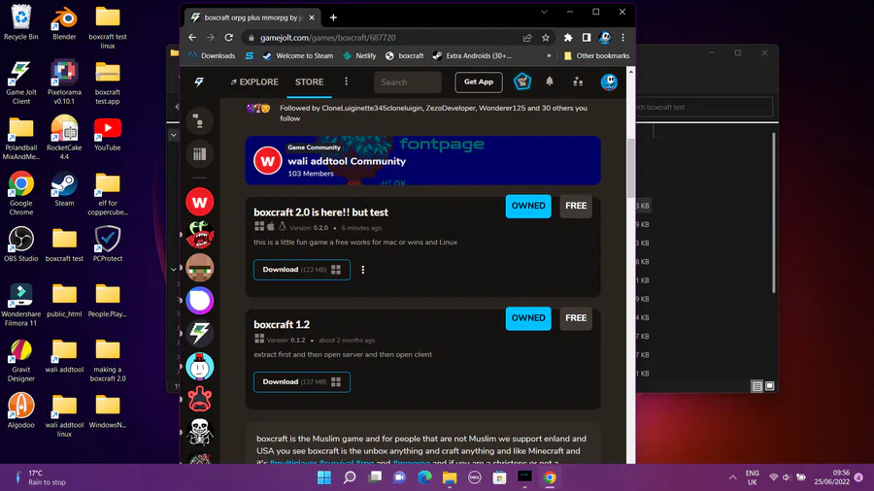Focus the Chrome address bar URL

click(328, 37)
